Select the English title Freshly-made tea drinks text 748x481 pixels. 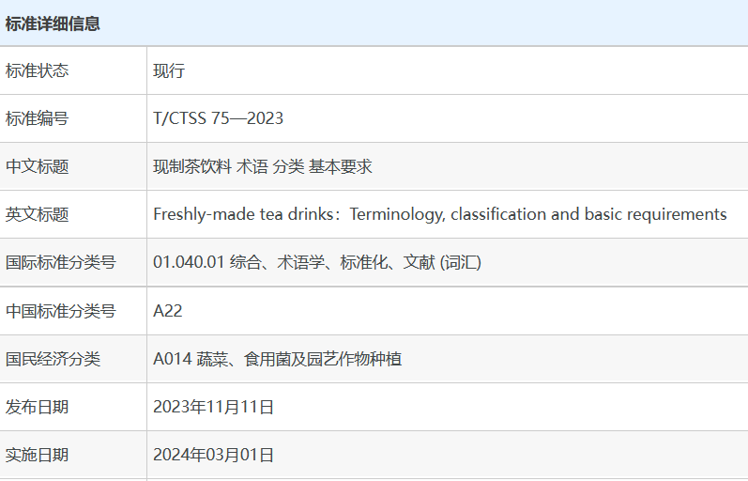click(x=439, y=214)
